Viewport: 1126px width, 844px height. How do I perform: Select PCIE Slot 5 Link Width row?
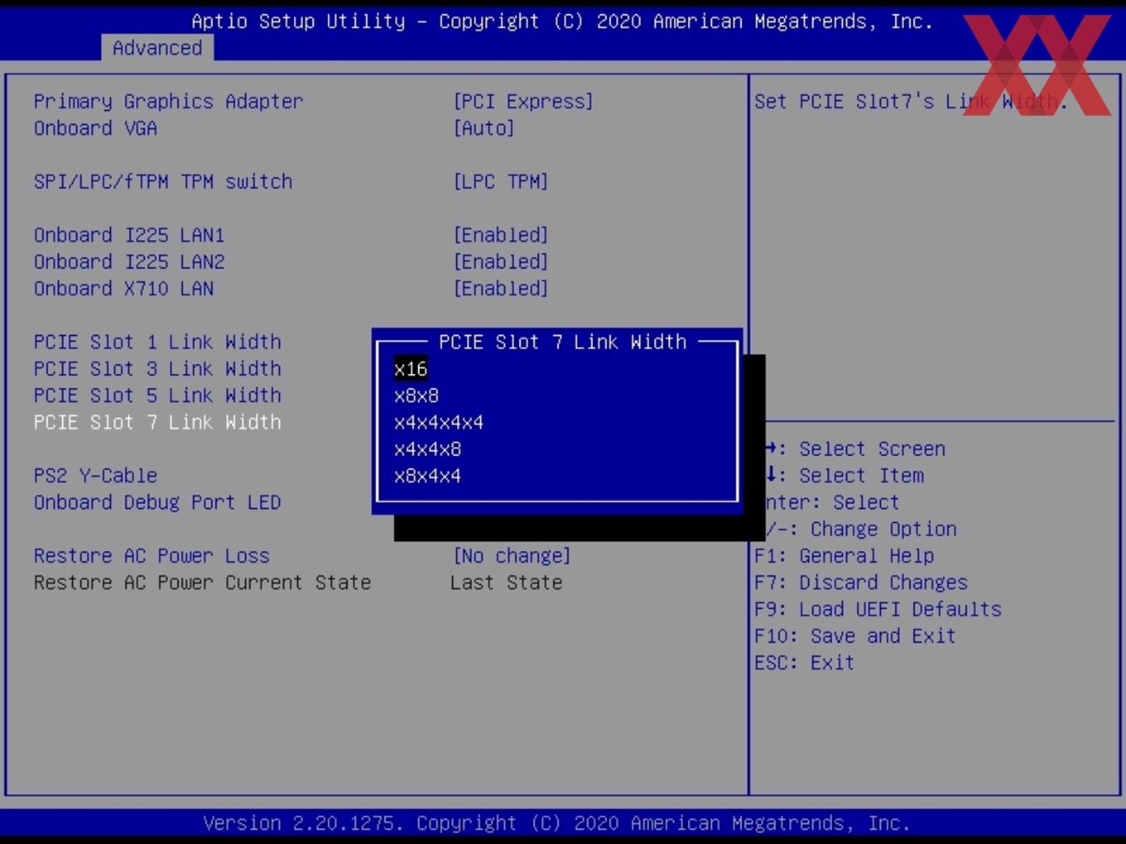click(157, 396)
